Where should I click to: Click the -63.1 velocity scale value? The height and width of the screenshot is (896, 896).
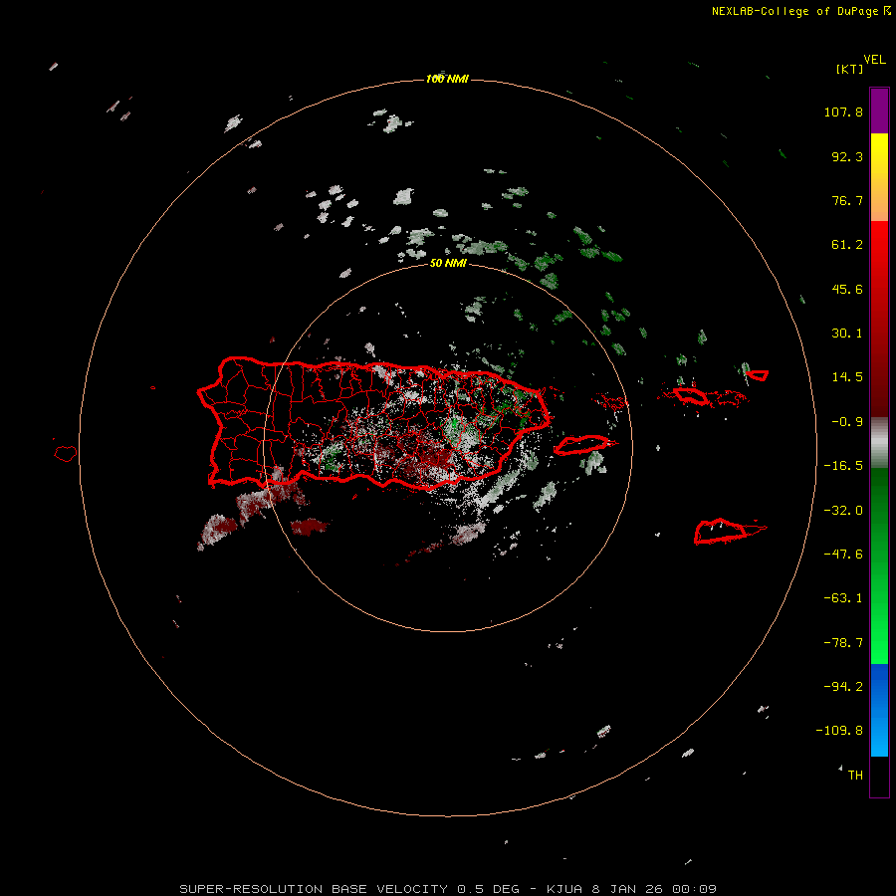click(843, 598)
